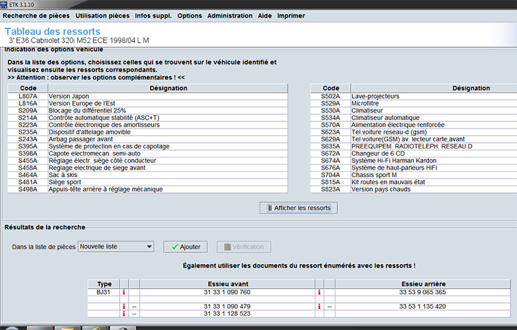Select S629A Tel.voiture(GSM) av. lecteur carte,avant

(x=414, y=139)
